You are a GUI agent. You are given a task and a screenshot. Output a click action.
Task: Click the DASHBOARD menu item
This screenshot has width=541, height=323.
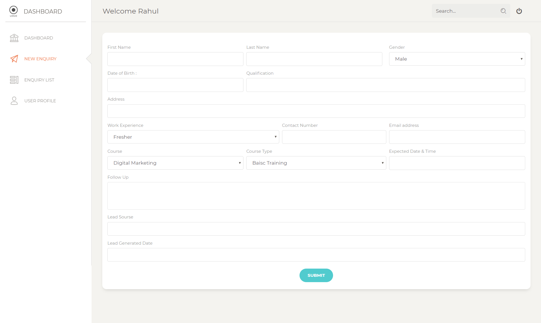pyautogui.click(x=38, y=38)
